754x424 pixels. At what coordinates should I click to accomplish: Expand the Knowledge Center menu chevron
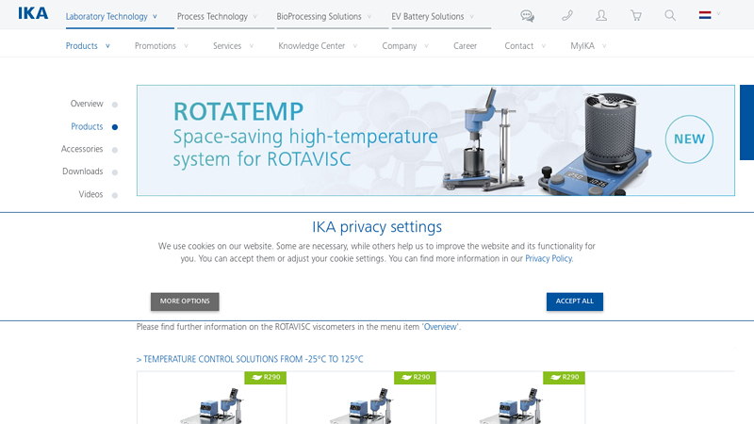[355, 46]
